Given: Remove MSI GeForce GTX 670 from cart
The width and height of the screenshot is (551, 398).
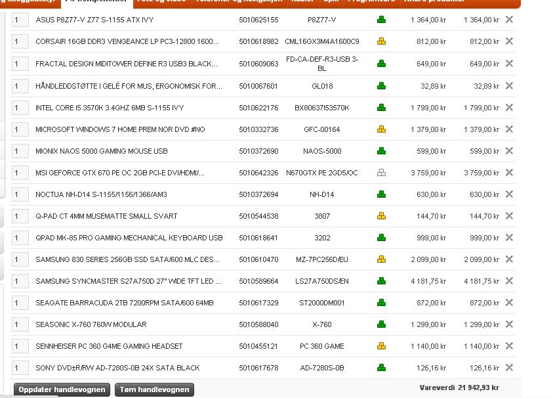Looking at the screenshot, I should 509,173.
